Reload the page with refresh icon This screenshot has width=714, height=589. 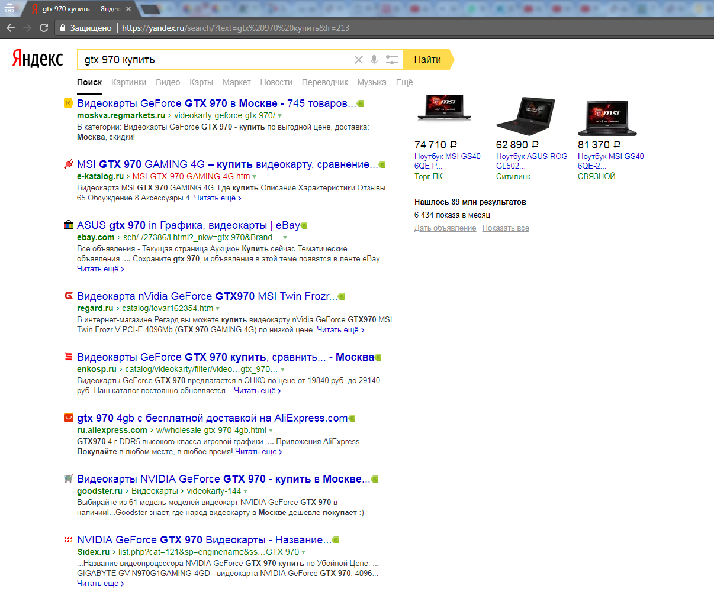click(x=44, y=28)
